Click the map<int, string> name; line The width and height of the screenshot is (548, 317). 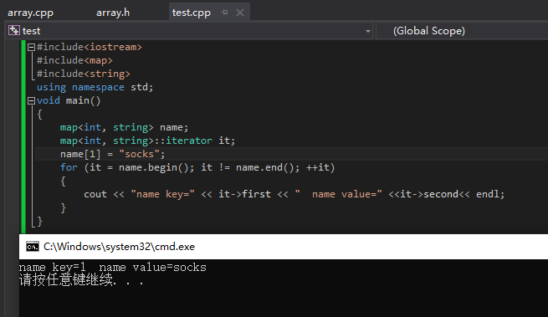point(124,128)
